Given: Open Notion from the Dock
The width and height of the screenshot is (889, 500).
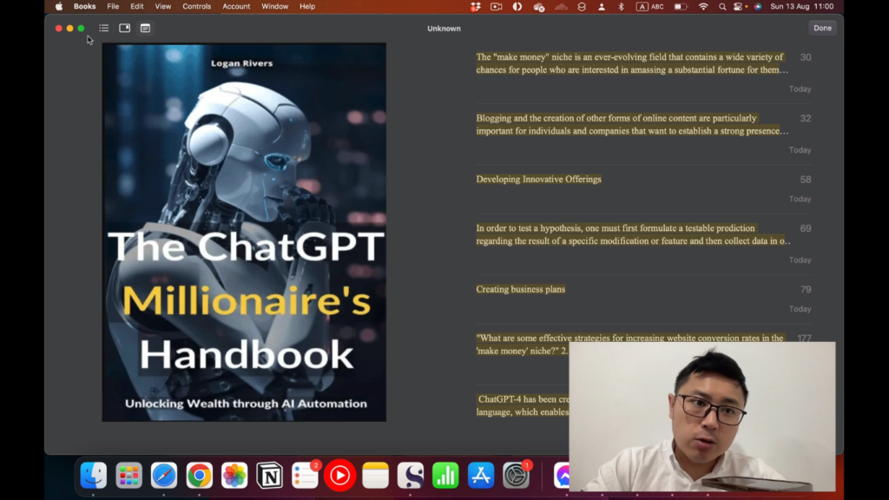Looking at the screenshot, I should [269, 475].
